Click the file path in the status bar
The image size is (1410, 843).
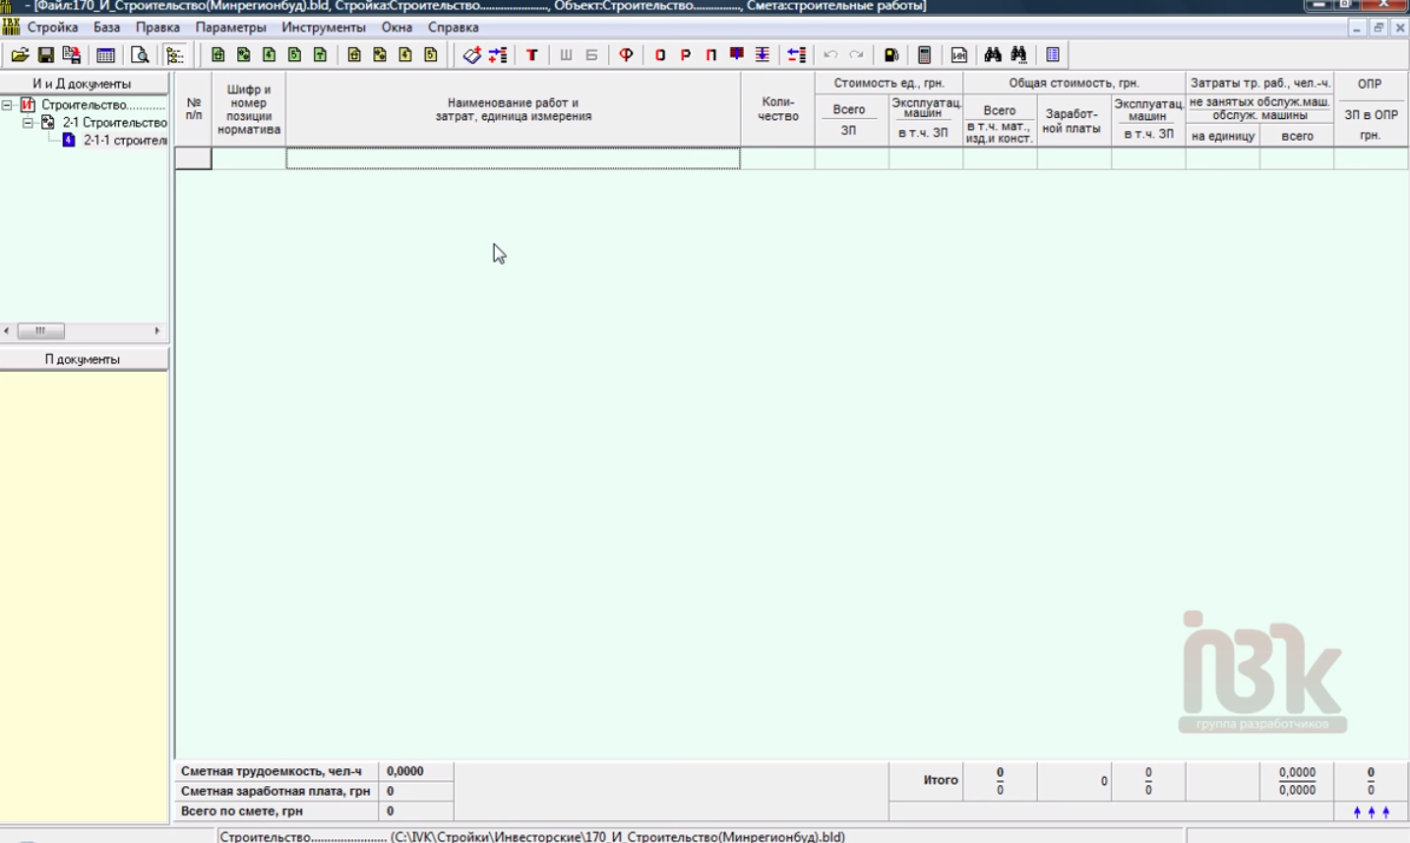pyautogui.click(x=532, y=836)
